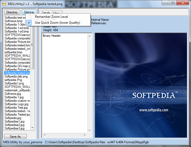Select file Softnews.bmp

pyautogui.click(x=14, y=21)
